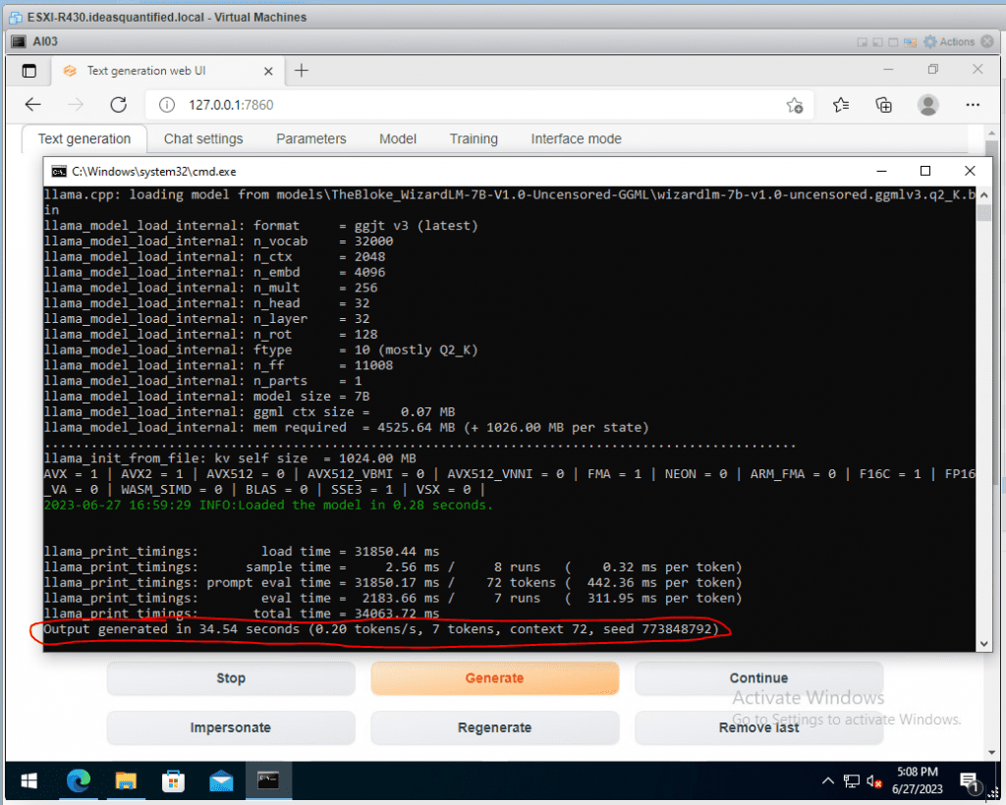1006x805 pixels.
Task: Click the 'n_embd = 4096' console line
Action: click(x=214, y=272)
